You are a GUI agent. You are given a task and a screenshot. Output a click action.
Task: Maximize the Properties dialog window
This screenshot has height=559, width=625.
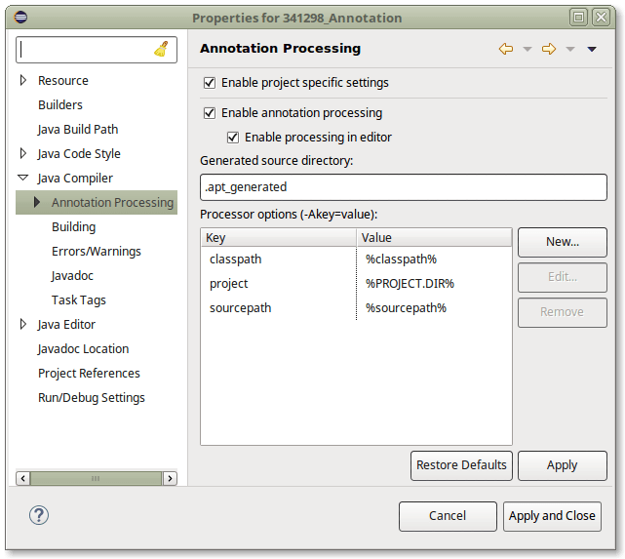click(x=578, y=18)
